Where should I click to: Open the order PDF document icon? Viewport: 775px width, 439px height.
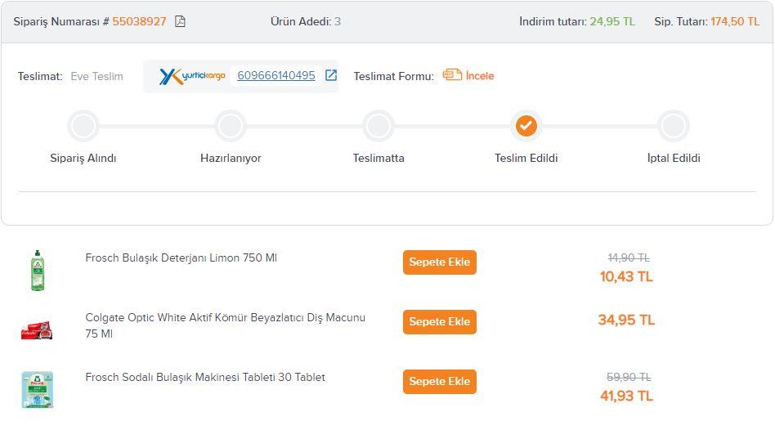181,21
